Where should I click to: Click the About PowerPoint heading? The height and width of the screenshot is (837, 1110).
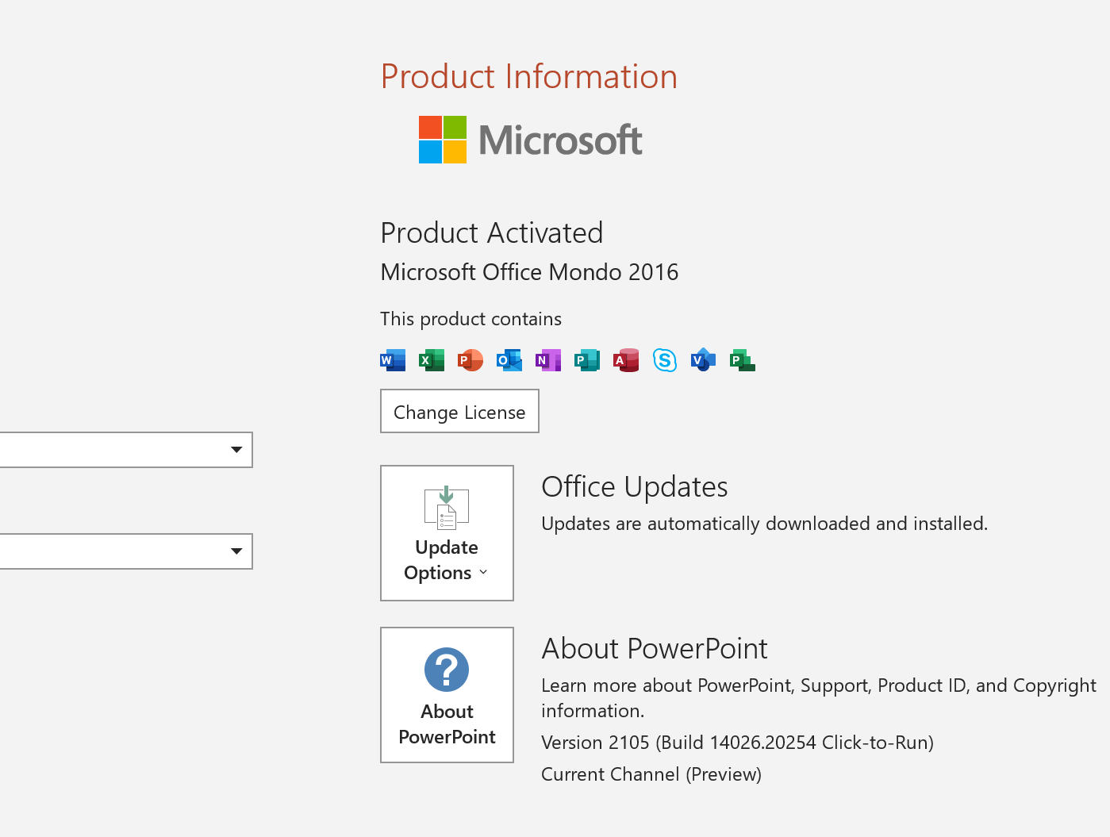[655, 649]
